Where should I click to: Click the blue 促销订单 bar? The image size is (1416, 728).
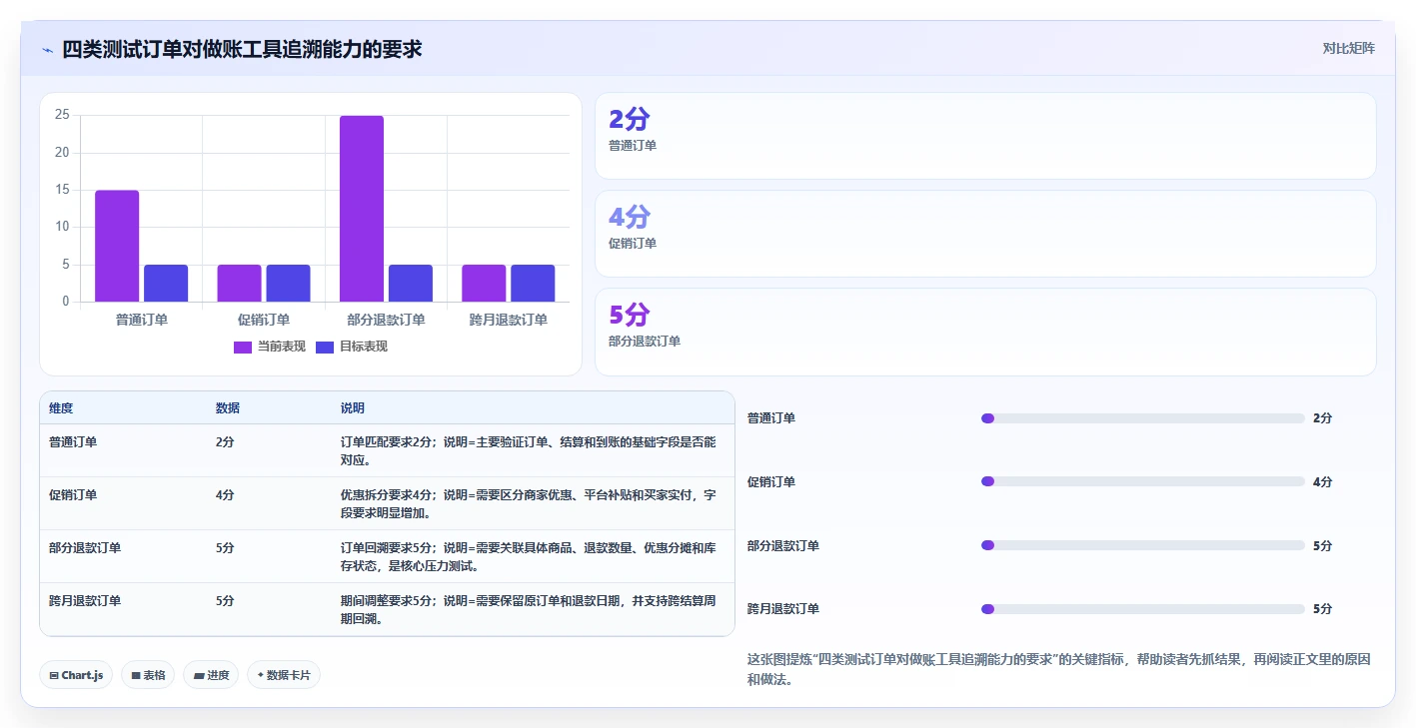tap(288, 283)
